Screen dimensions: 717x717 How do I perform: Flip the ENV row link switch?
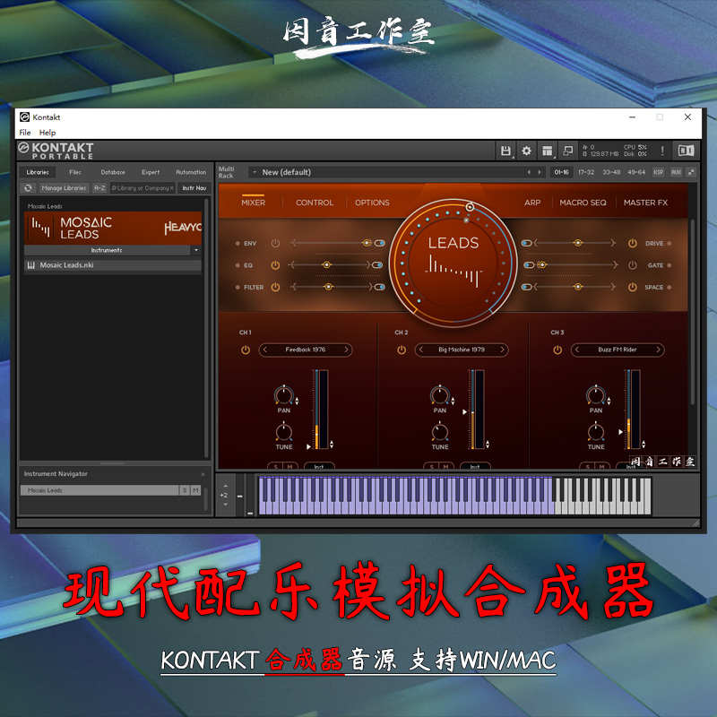coord(379,243)
